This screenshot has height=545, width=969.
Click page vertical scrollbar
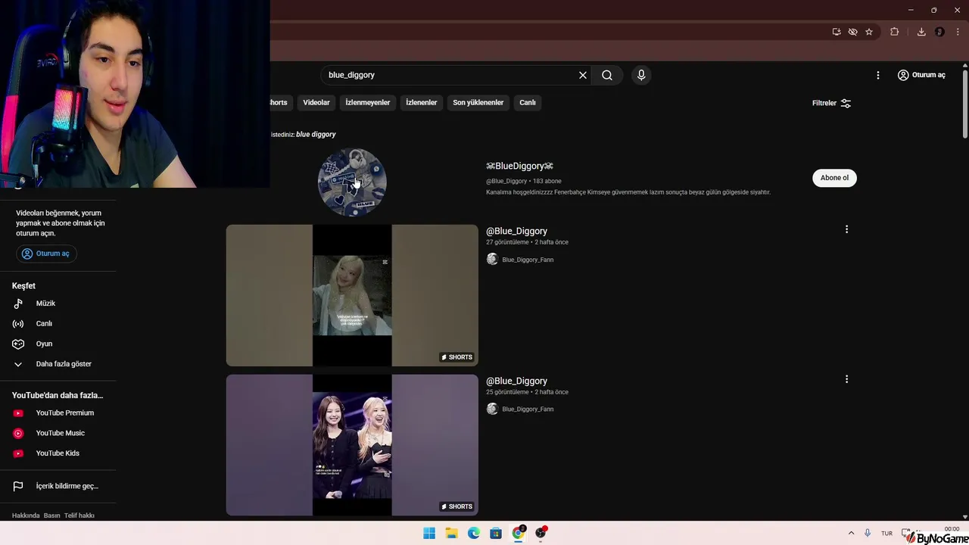[x=965, y=104]
